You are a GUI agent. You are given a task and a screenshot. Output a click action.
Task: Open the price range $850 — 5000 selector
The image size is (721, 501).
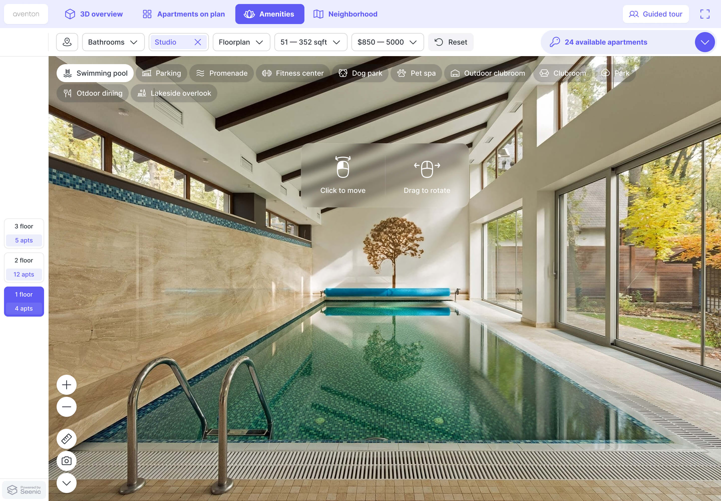(387, 42)
